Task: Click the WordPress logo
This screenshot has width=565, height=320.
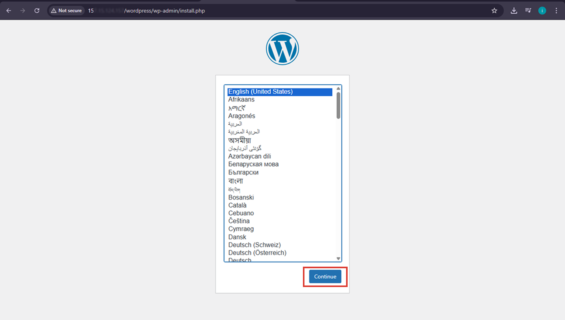Action: point(282,48)
